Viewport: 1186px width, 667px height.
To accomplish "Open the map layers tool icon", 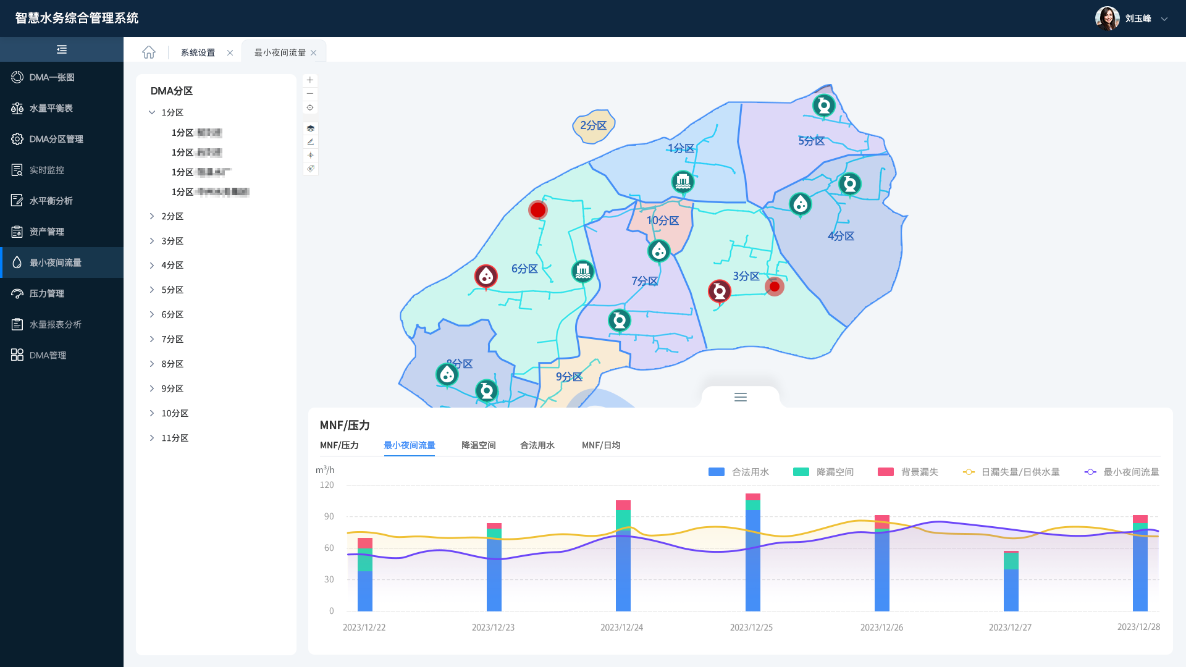I will (311, 128).
